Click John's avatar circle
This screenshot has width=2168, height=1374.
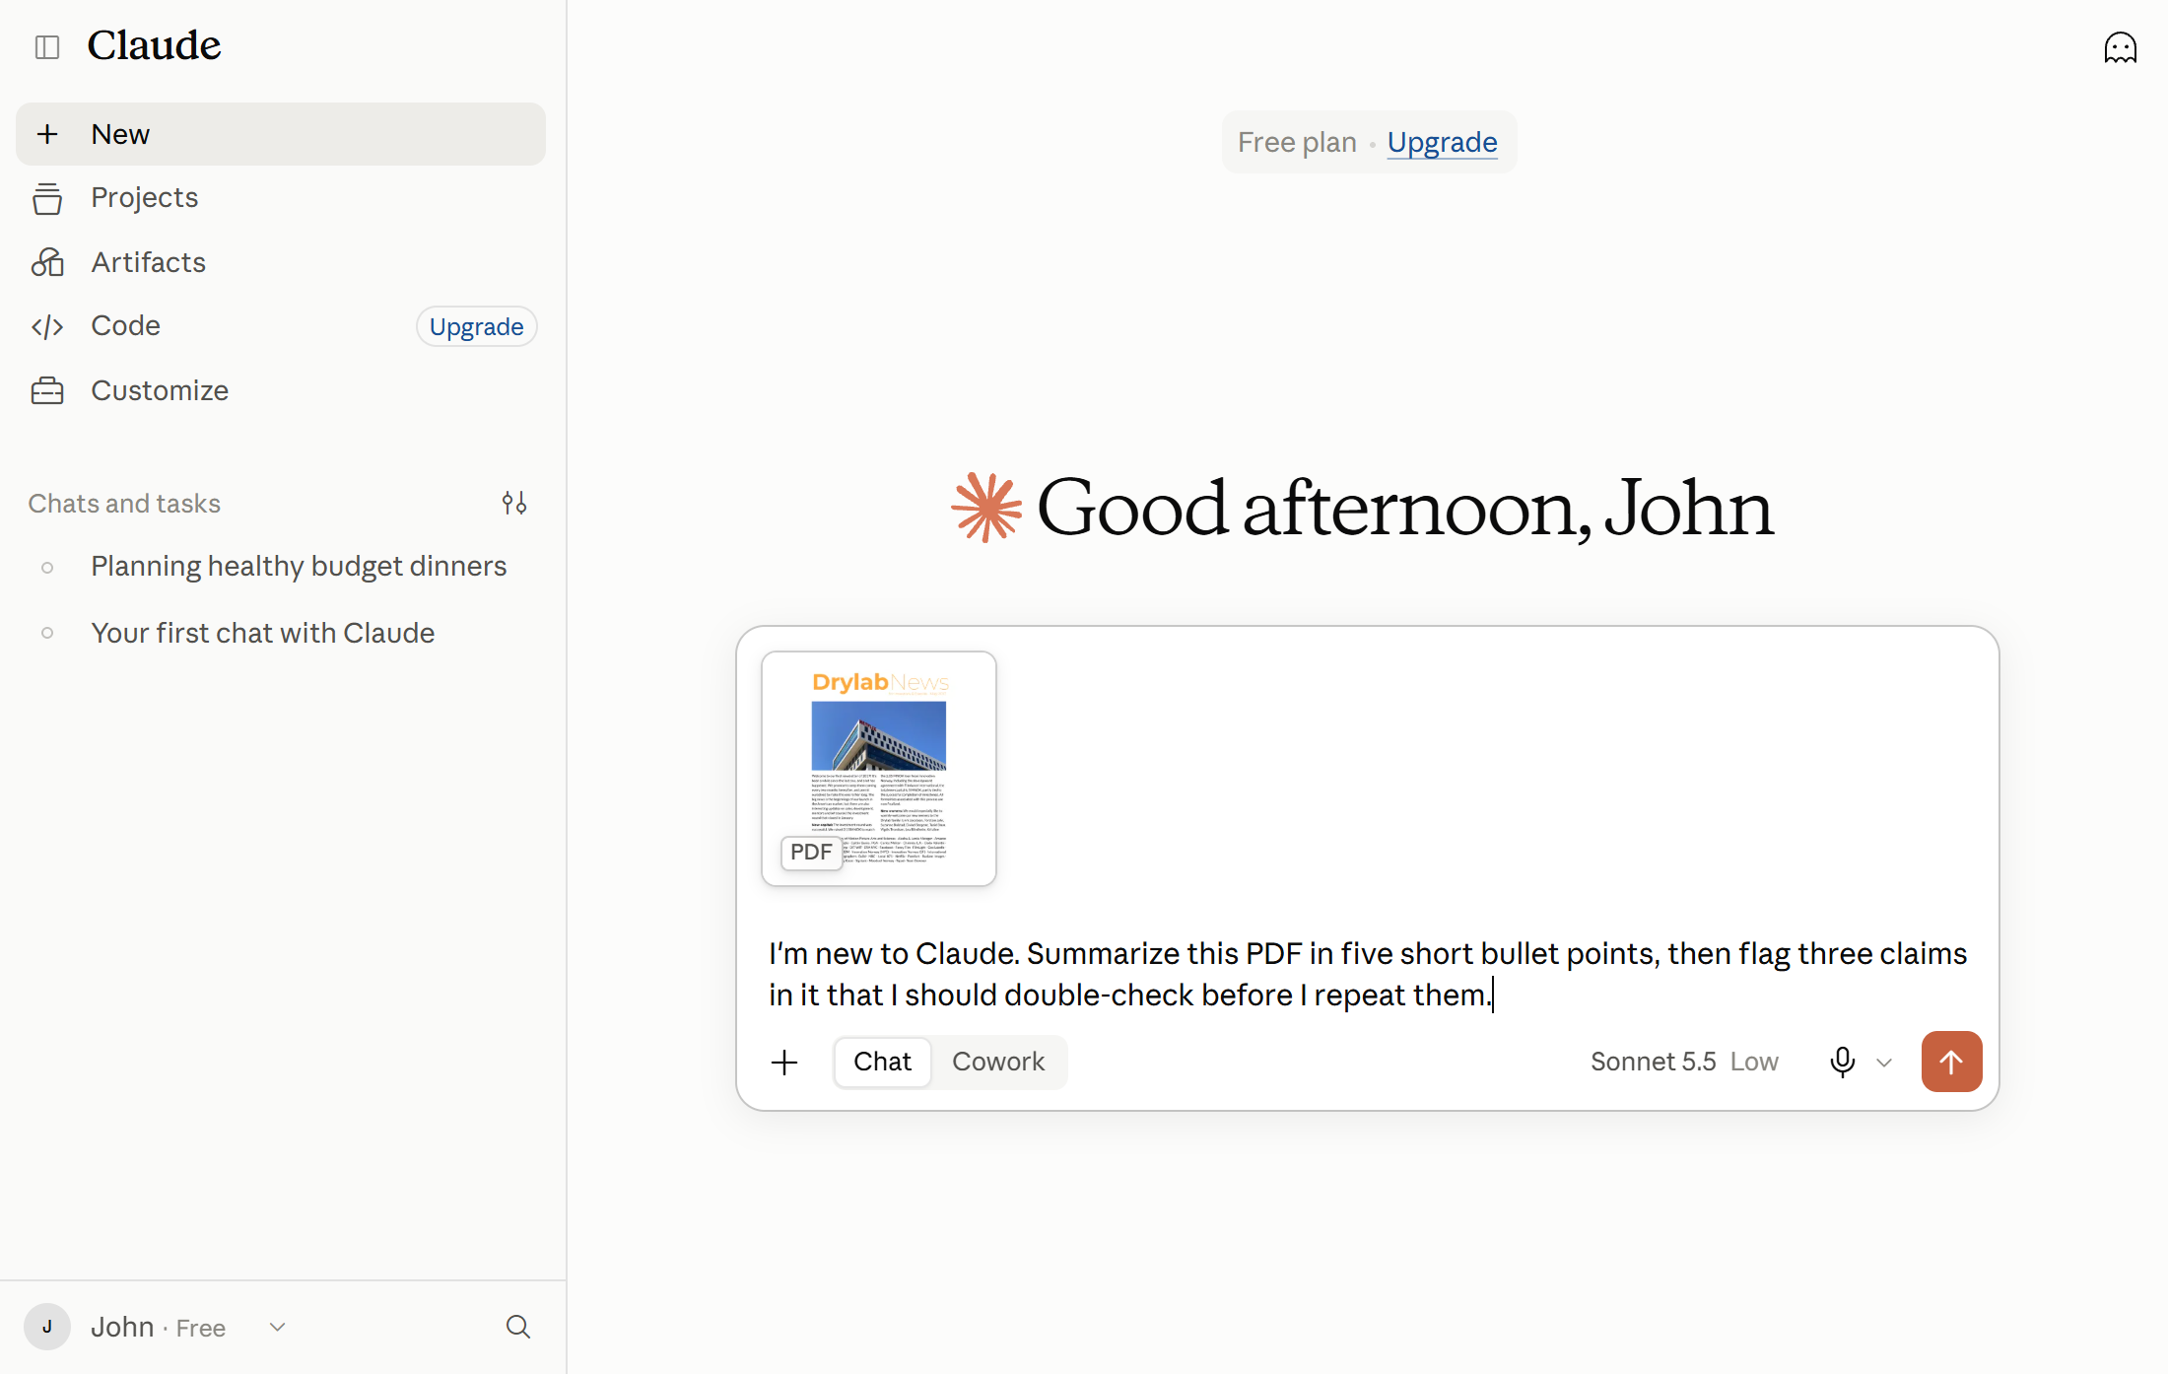pyautogui.click(x=46, y=1327)
